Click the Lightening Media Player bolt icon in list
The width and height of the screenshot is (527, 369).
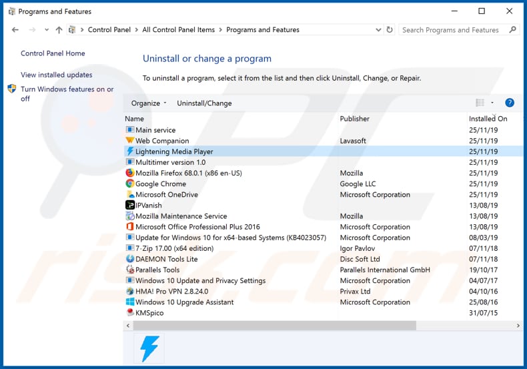point(129,151)
